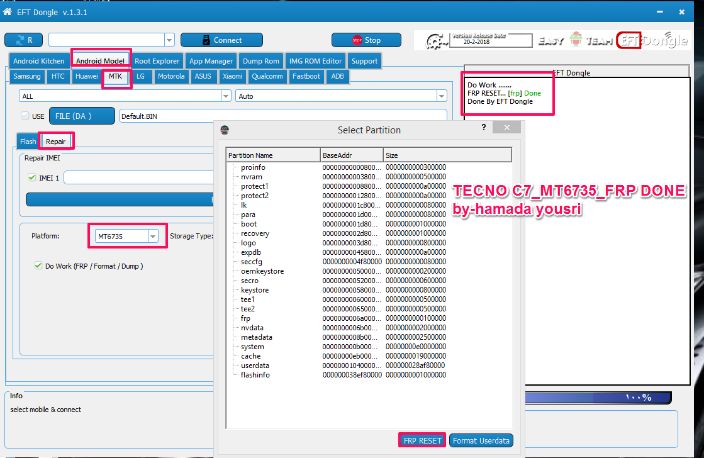Open the Android Kitchen tab

tap(38, 61)
